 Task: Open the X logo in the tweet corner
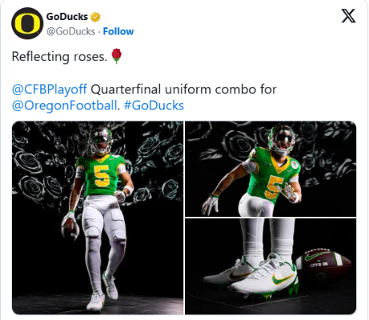tap(348, 16)
